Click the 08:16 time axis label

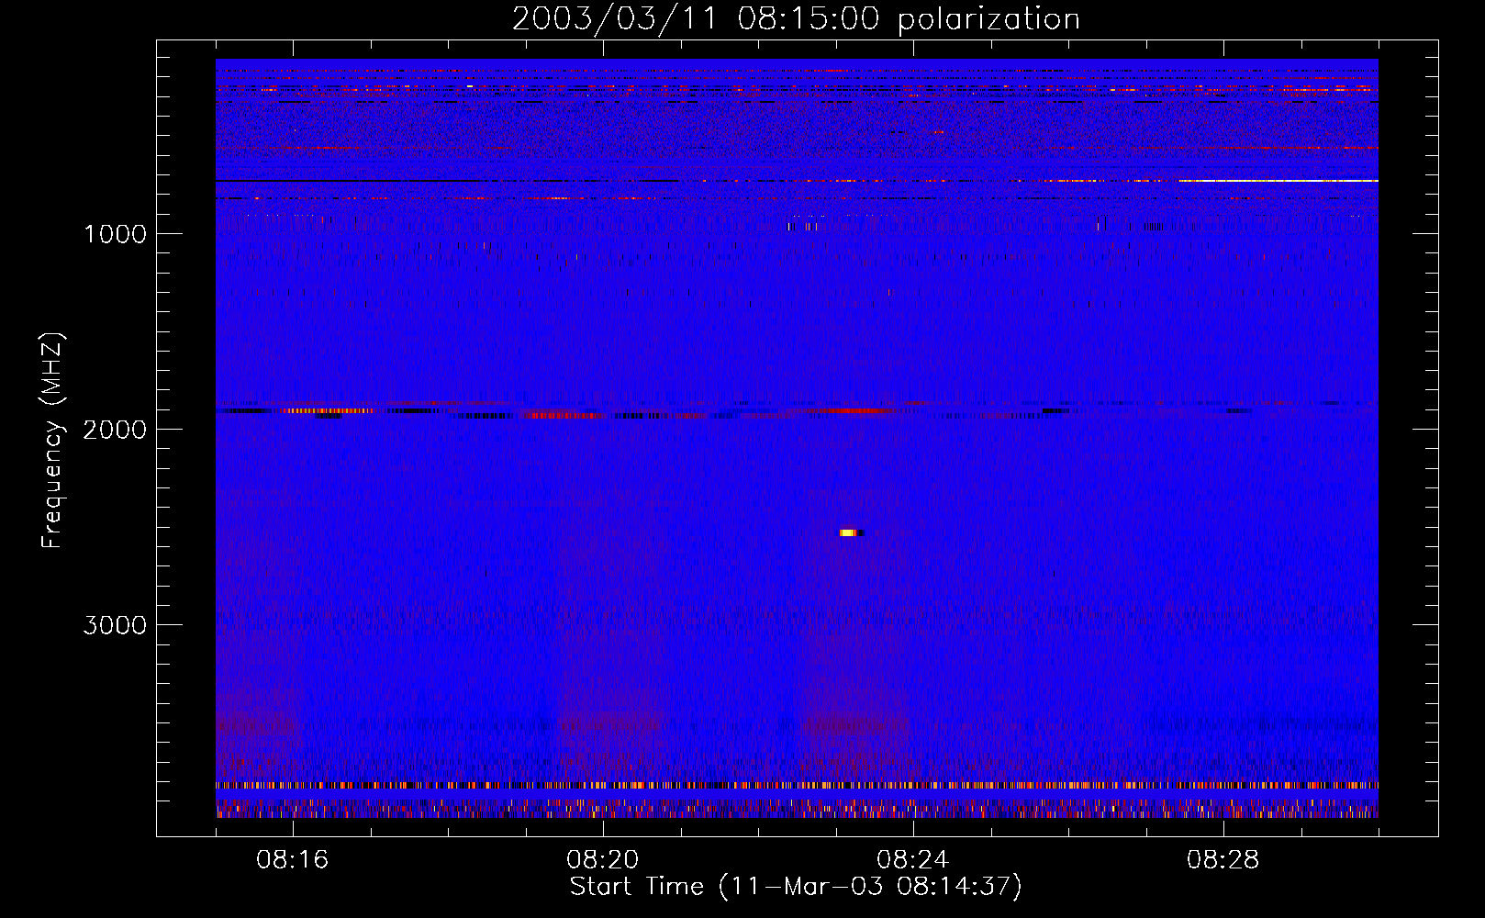(293, 860)
